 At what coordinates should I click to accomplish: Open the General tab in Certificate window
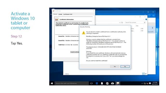click(x=55, y=14)
